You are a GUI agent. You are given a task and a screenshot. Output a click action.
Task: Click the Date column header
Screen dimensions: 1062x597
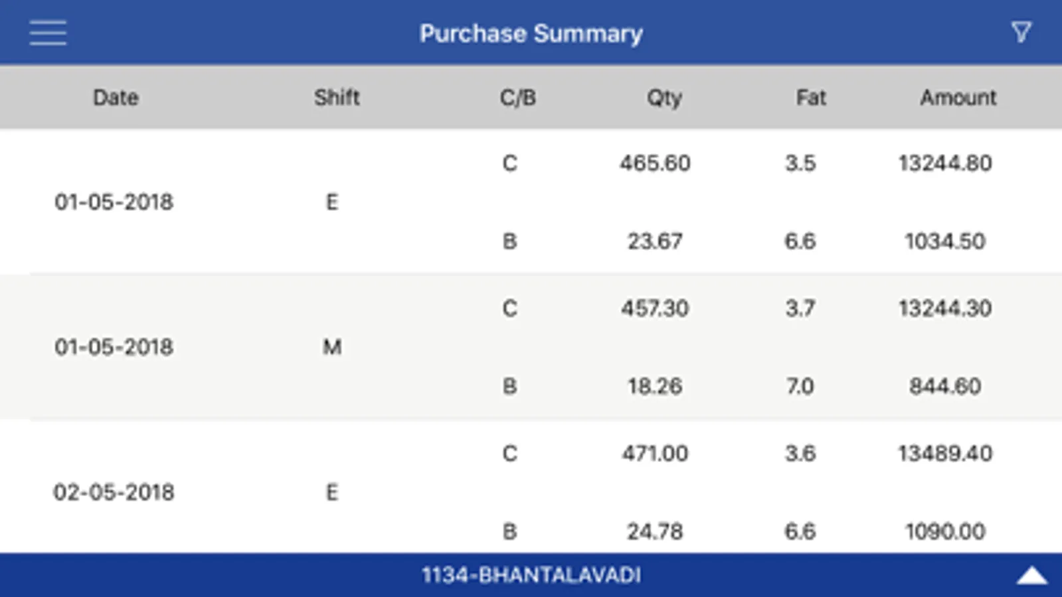(116, 98)
